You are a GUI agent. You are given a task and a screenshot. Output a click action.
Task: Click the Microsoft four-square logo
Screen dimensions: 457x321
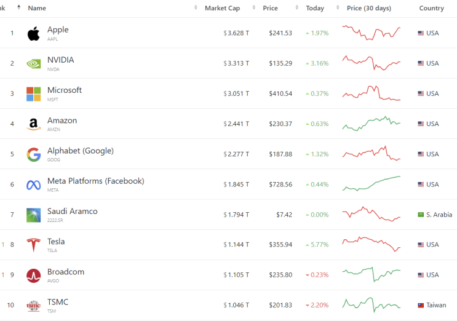click(33, 93)
